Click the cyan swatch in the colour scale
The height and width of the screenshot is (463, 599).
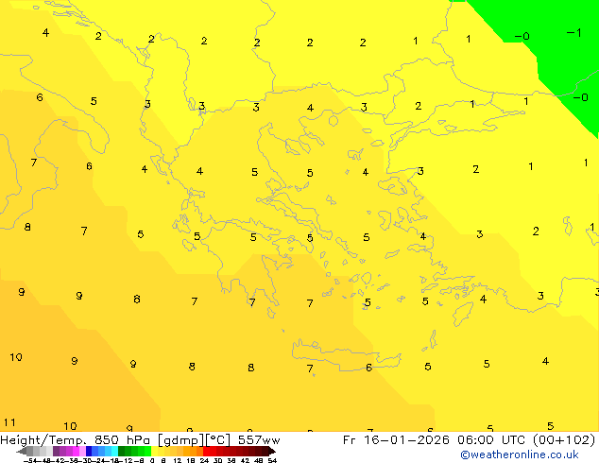[x=115, y=451]
